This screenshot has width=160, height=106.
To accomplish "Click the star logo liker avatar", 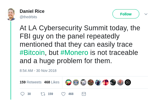I will 76,82.
